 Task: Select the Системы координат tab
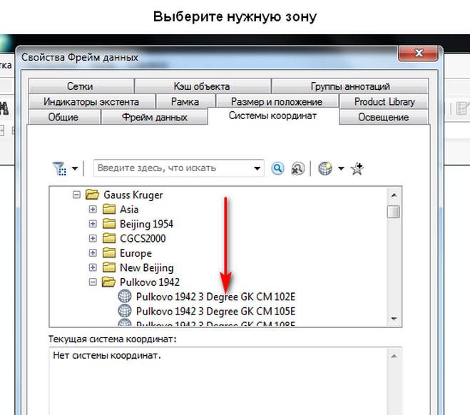coord(273,116)
